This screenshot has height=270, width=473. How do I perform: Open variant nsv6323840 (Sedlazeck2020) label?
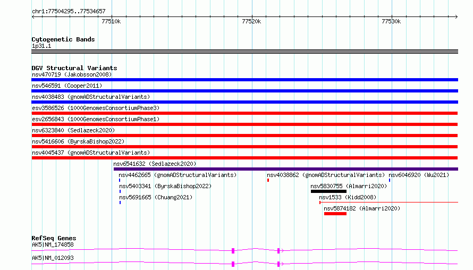click(73, 130)
